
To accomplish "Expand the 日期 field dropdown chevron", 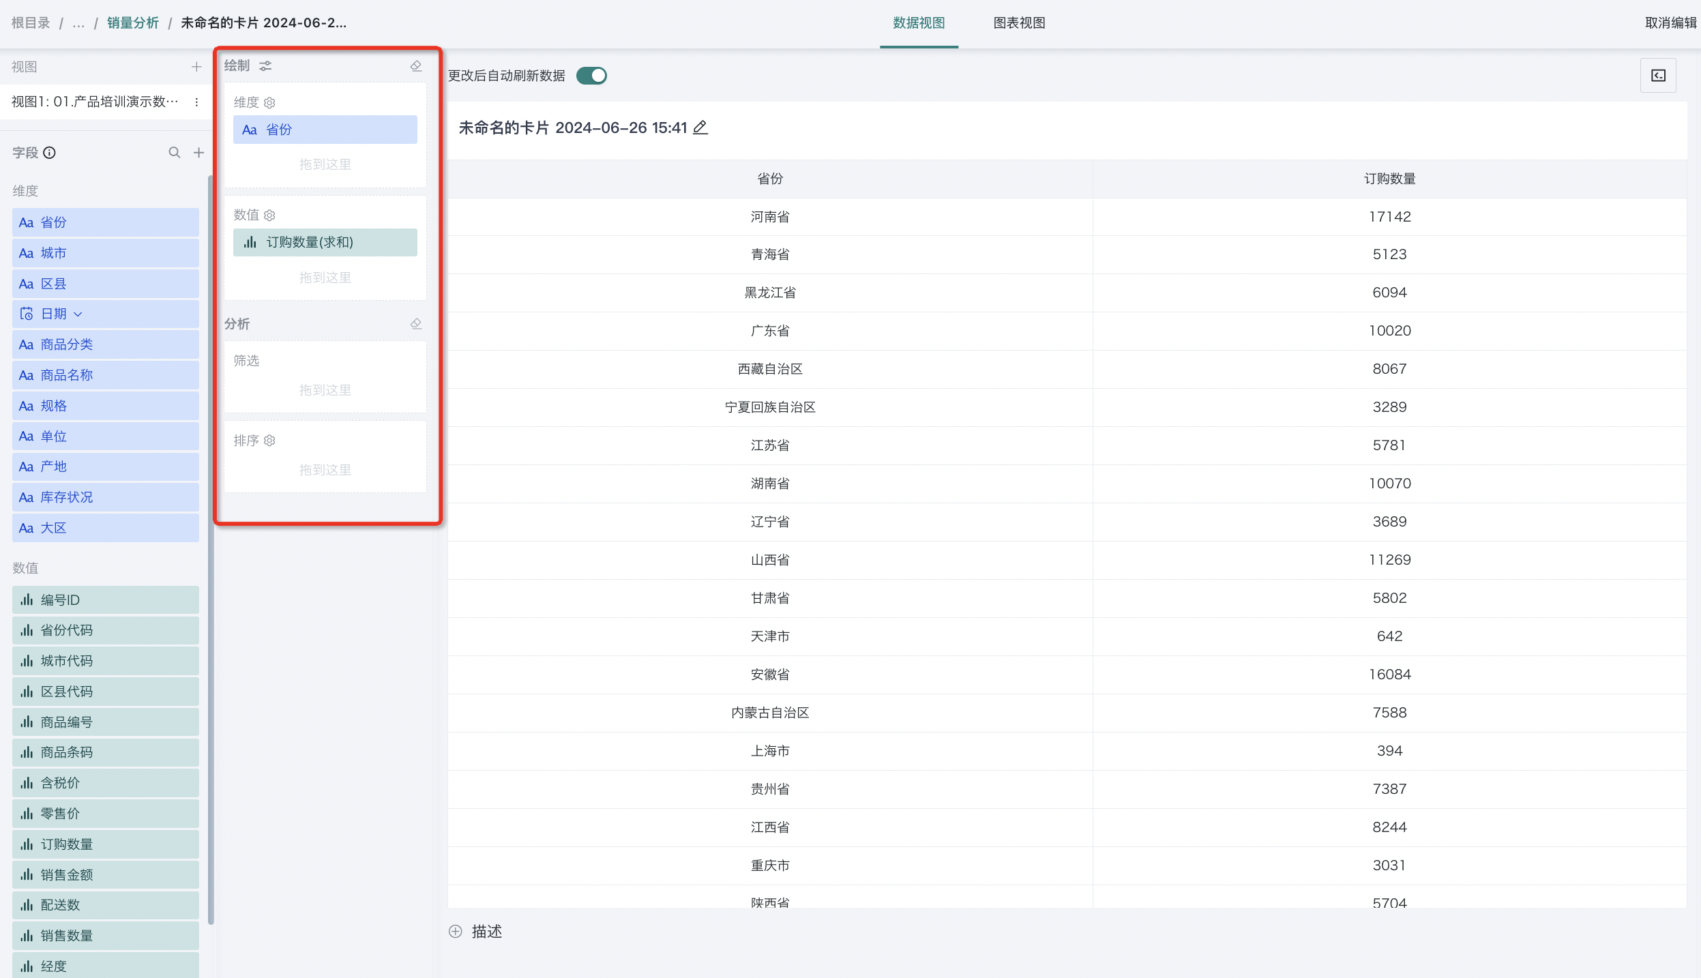I will [x=78, y=314].
